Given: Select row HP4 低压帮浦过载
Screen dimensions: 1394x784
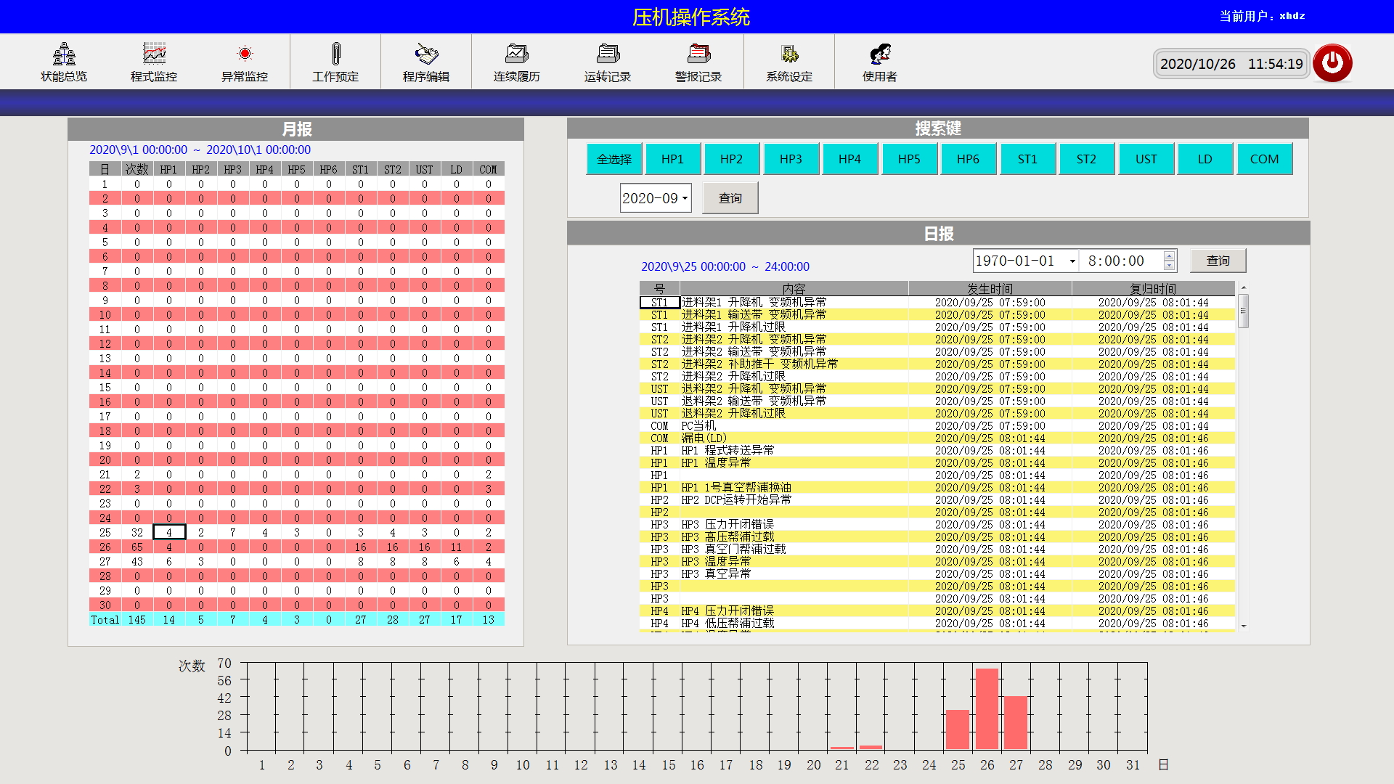Looking at the screenshot, I should [x=937, y=623].
